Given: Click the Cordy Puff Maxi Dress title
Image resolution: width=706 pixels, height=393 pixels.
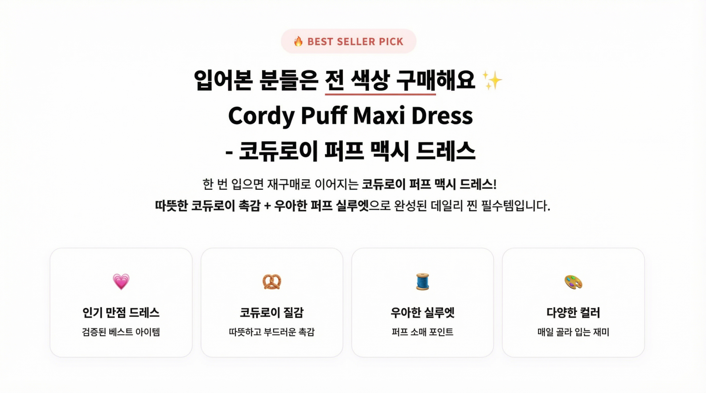Looking at the screenshot, I should [x=350, y=116].
